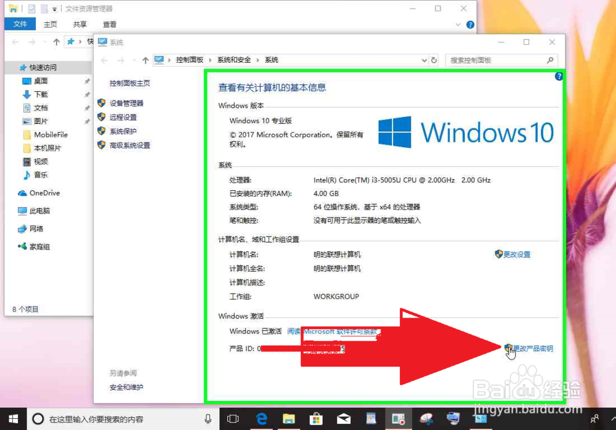
Task: Open the 文件 menu in File Explorer
Action: click(x=20, y=24)
